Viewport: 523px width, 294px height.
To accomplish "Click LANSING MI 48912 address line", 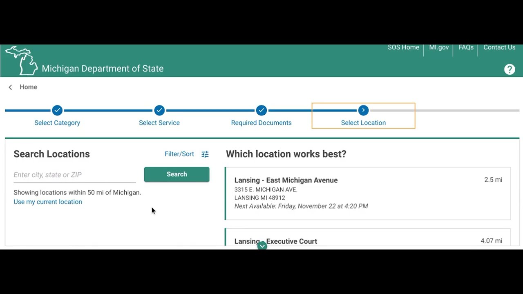I will coord(260,198).
